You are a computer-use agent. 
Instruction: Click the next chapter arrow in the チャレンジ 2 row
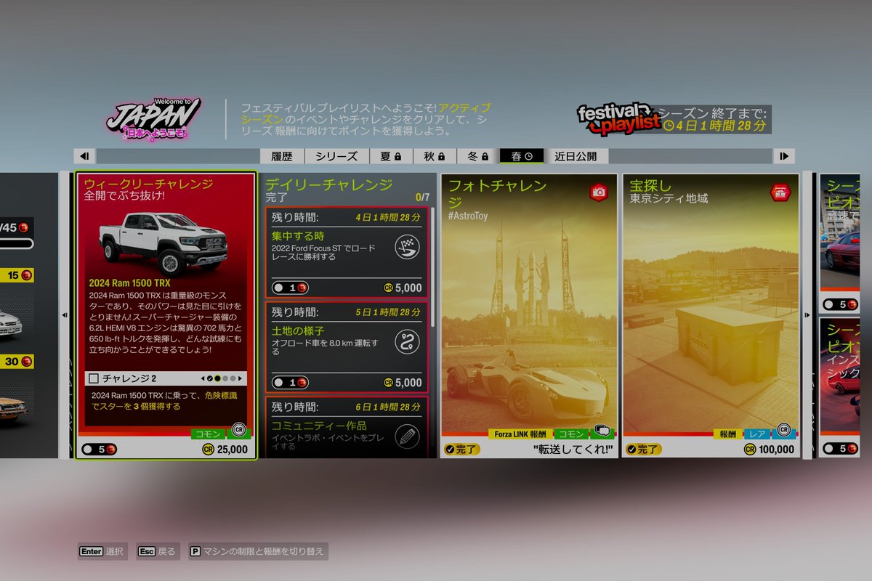[241, 378]
